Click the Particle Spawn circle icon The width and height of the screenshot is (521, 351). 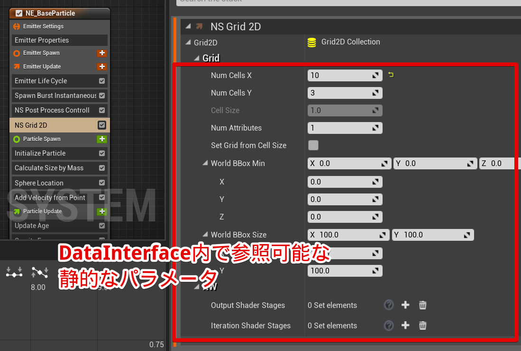tap(17, 139)
